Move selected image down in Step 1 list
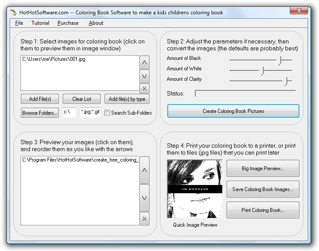Viewport: 319px width, 251px height. [144, 76]
